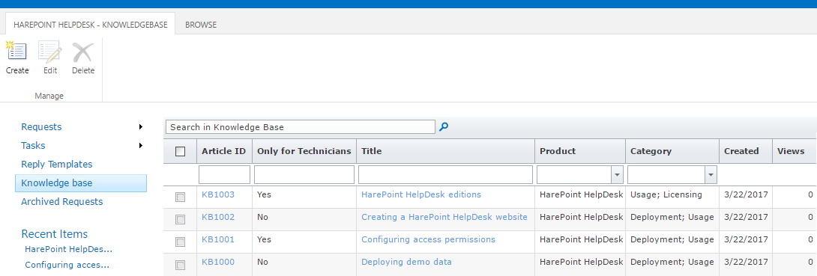This screenshot has height=276, width=817.
Task: Open article ID KB1002 link
Action: 218,217
